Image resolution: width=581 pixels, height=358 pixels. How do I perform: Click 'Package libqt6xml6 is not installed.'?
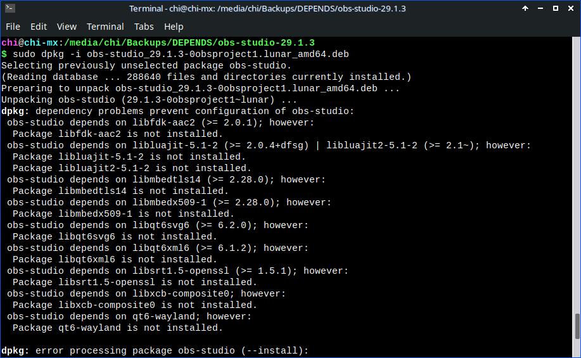(x=115, y=259)
